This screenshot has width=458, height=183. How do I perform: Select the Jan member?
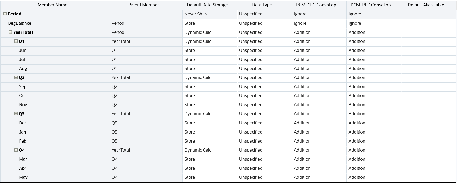click(x=22, y=132)
